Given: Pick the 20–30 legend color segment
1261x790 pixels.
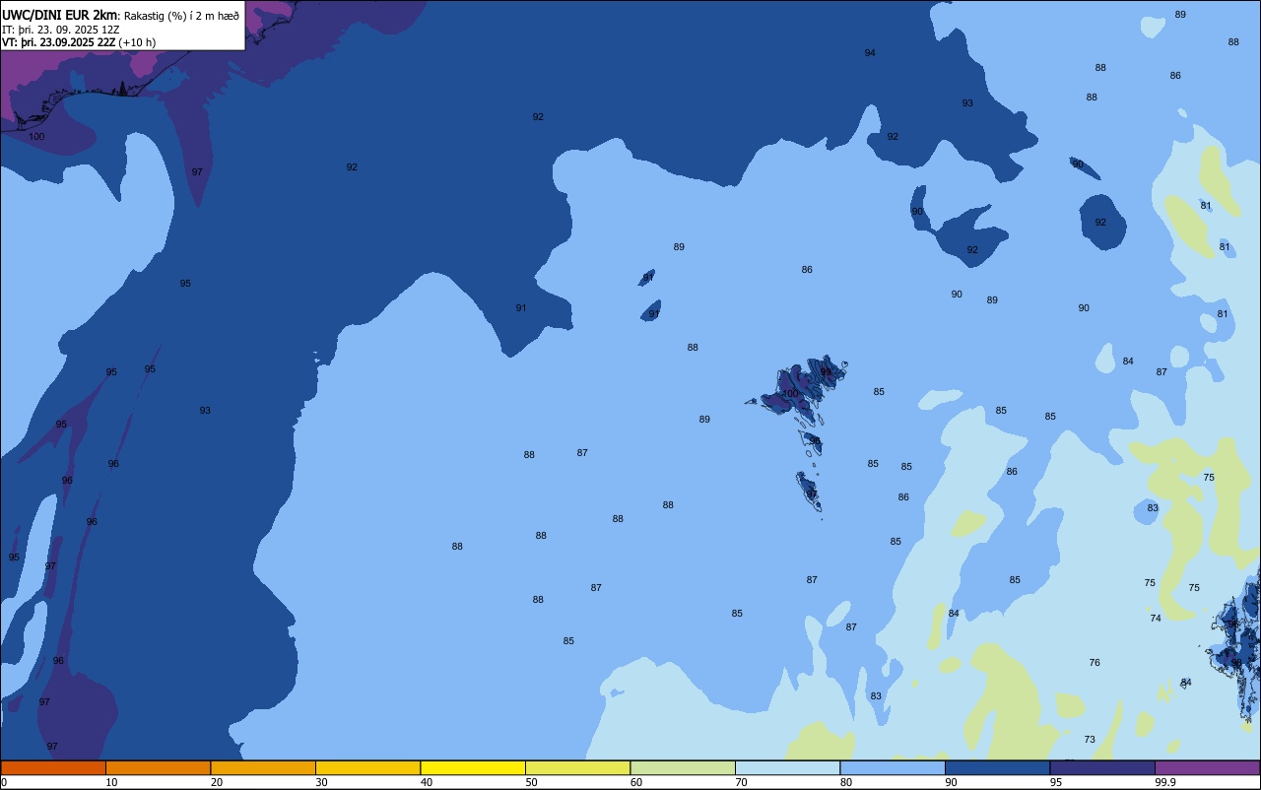Looking at the screenshot, I should click(x=263, y=767).
